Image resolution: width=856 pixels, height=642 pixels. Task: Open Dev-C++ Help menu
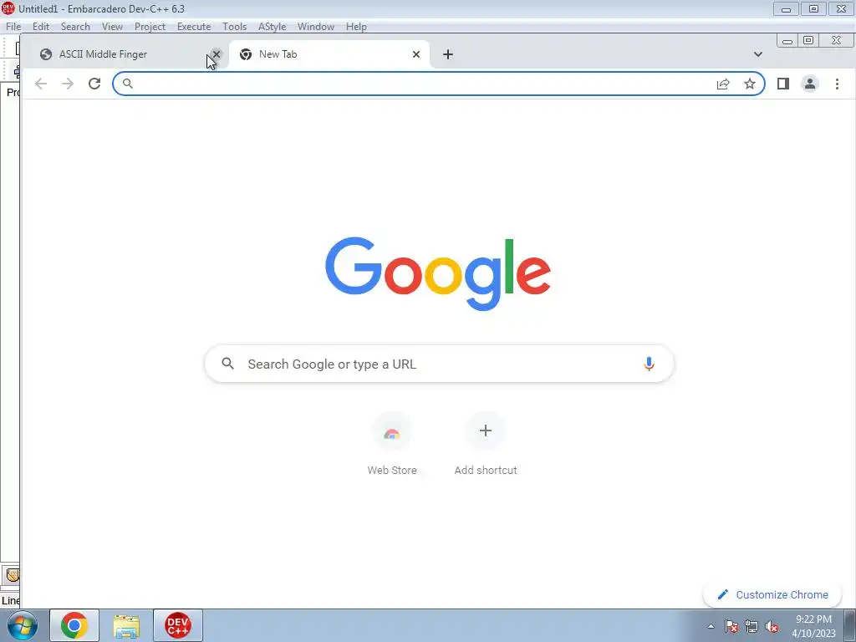pos(356,26)
